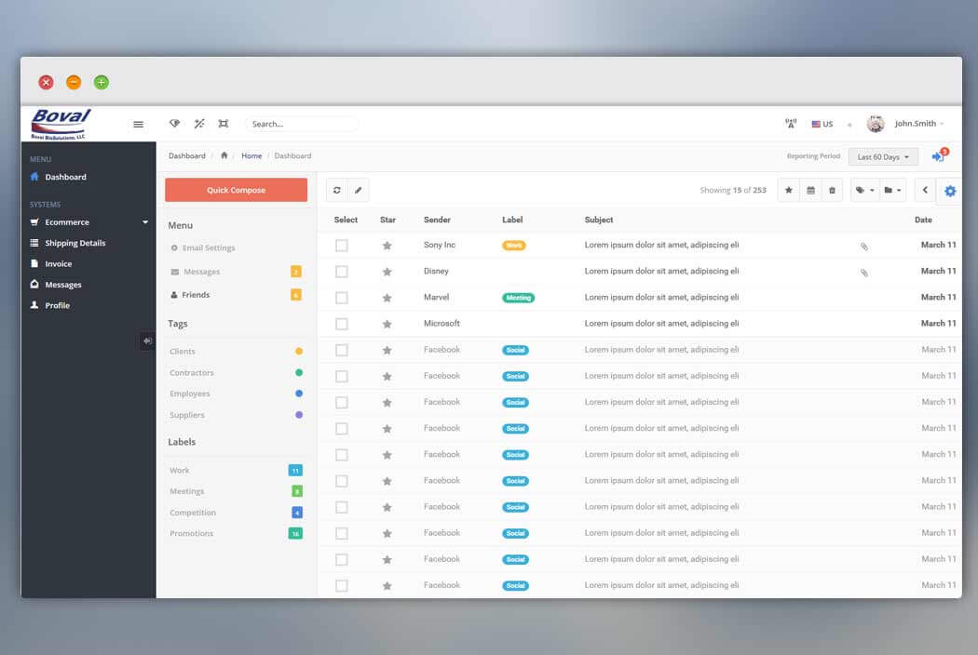
Task: Click the hamburger menu icon beside logo
Action: (139, 124)
